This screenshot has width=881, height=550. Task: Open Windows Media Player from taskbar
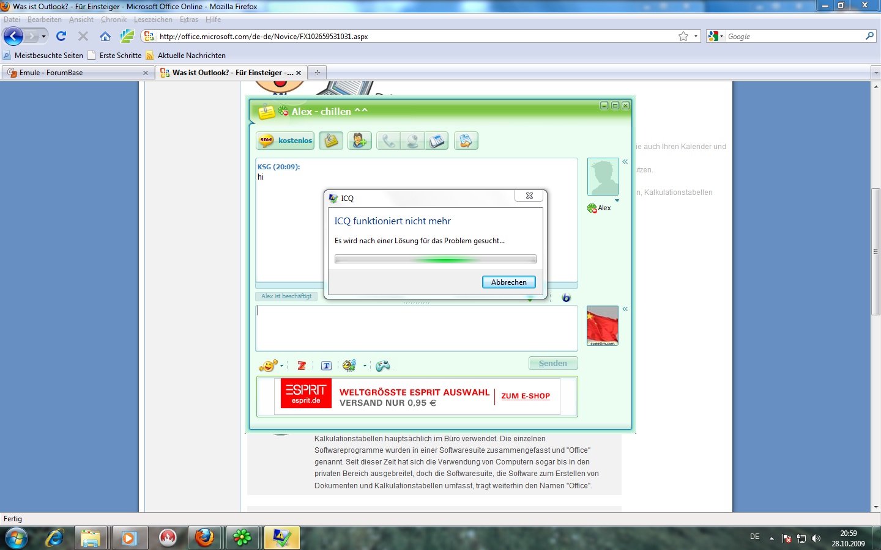[x=128, y=538]
